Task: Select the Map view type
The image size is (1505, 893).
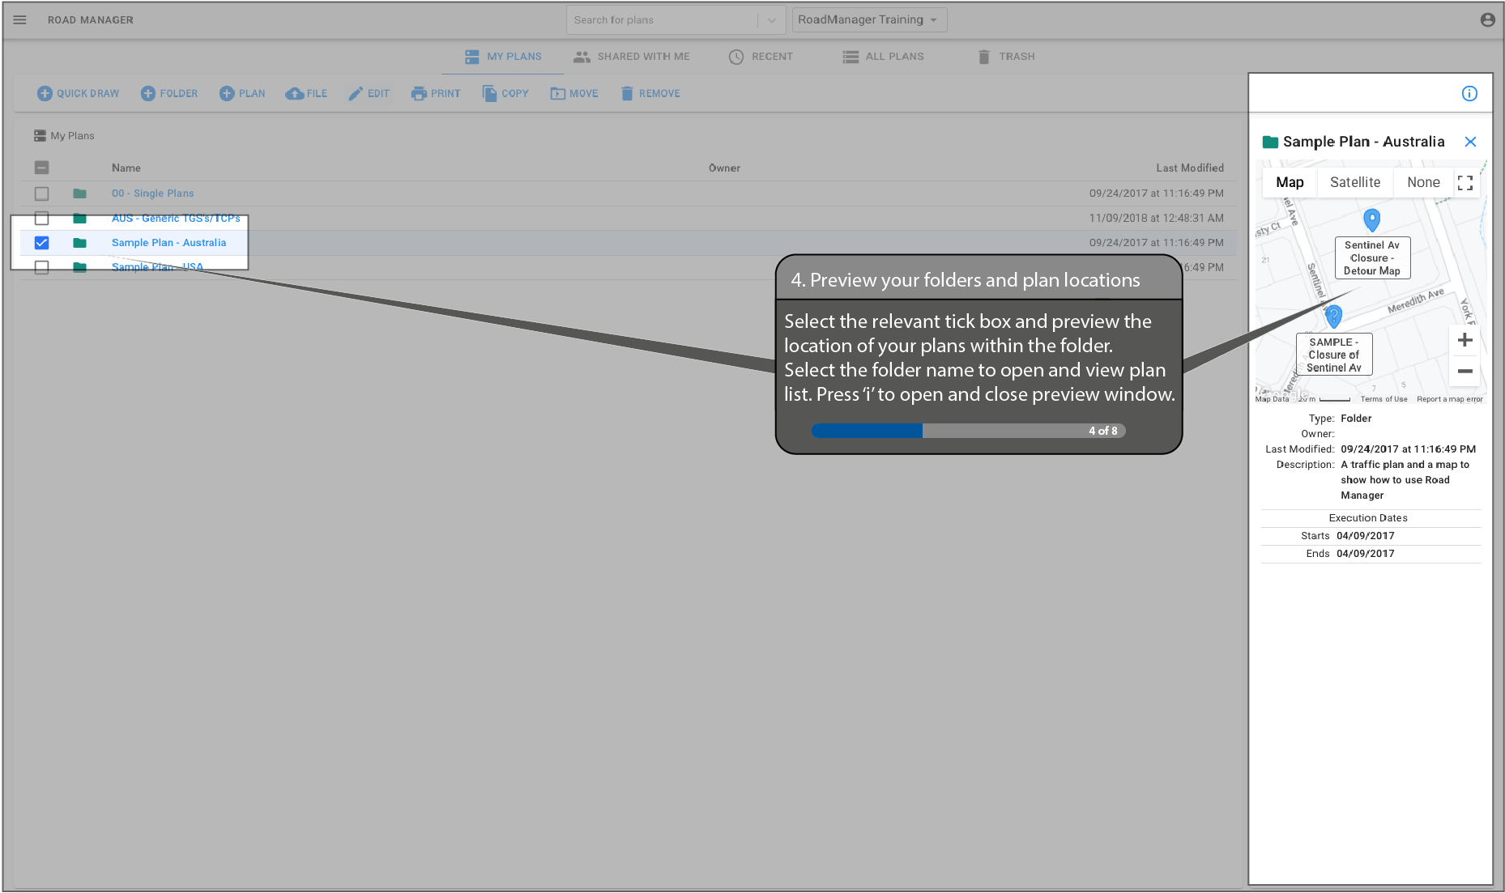Action: [1290, 183]
